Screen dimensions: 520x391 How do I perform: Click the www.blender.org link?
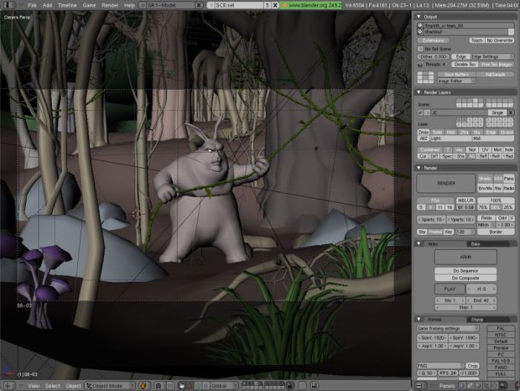(312, 5)
